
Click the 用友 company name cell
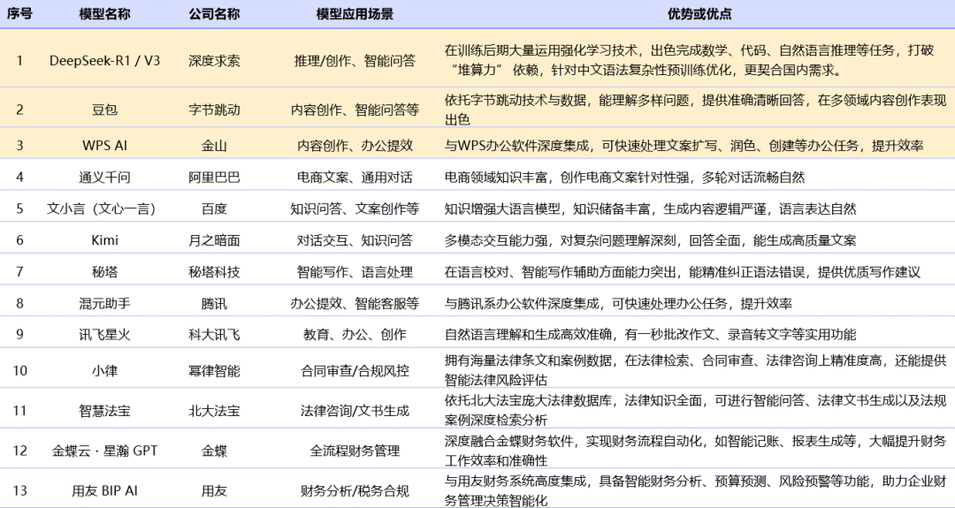pyautogui.click(x=214, y=491)
